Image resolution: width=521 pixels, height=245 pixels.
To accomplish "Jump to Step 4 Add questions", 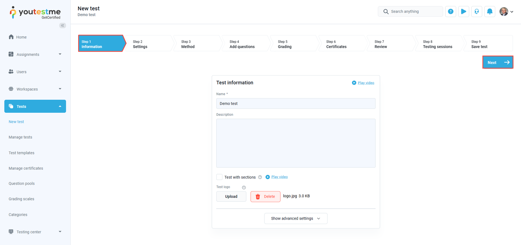I will tap(245, 44).
